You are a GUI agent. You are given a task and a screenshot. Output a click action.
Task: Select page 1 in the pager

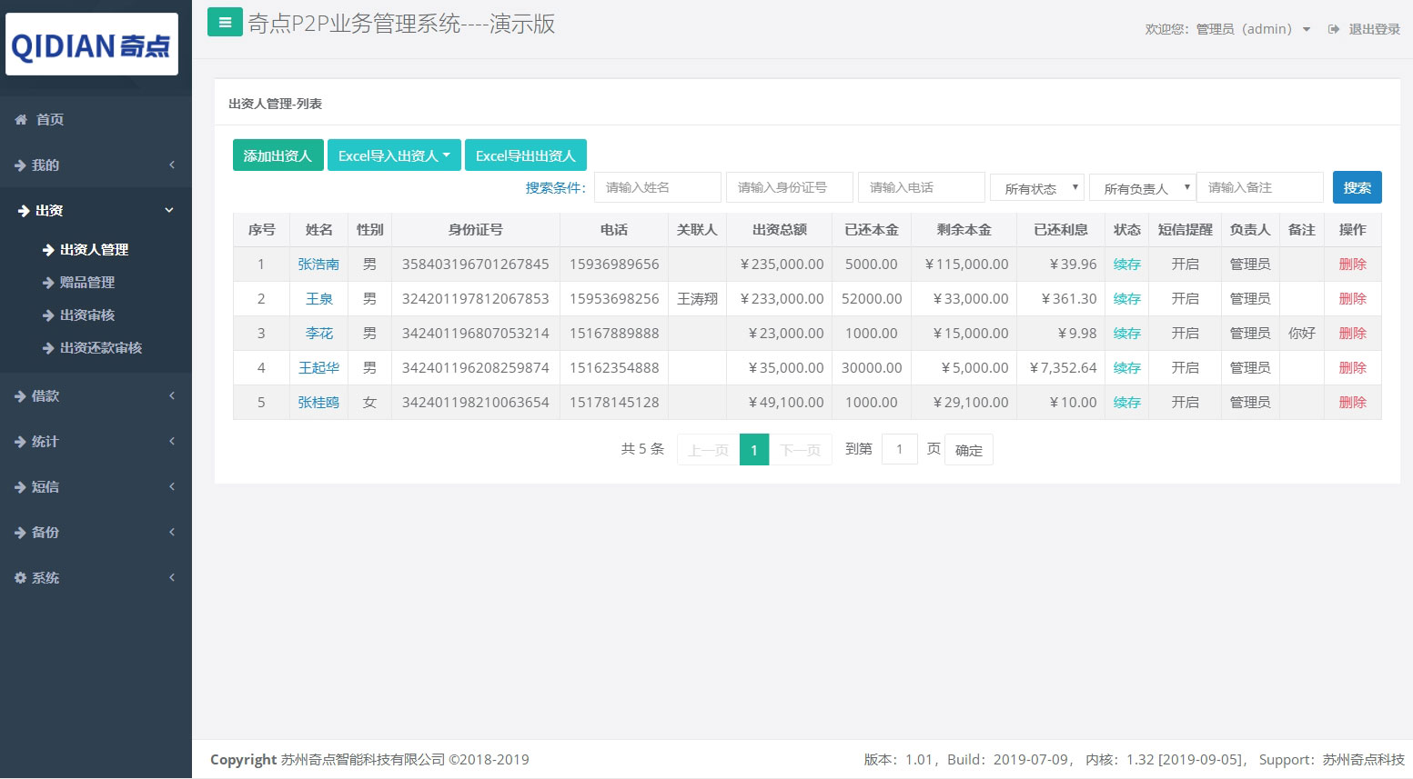pyautogui.click(x=753, y=448)
